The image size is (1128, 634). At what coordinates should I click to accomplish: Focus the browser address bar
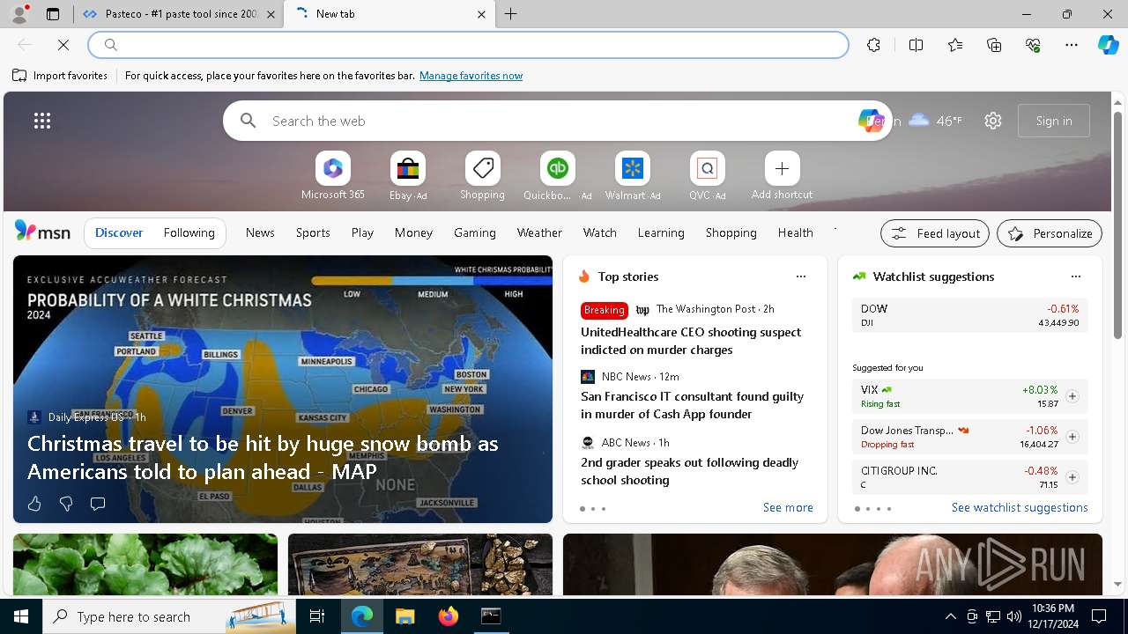(x=468, y=45)
